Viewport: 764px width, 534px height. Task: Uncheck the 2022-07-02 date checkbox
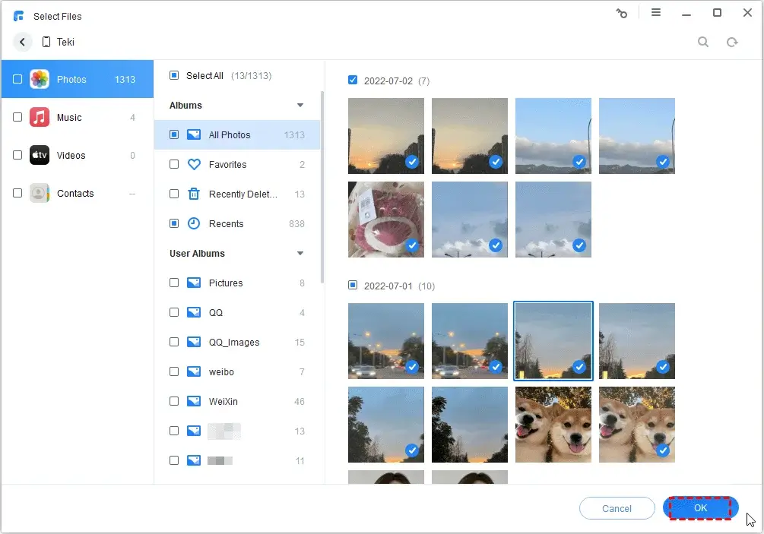(x=353, y=80)
